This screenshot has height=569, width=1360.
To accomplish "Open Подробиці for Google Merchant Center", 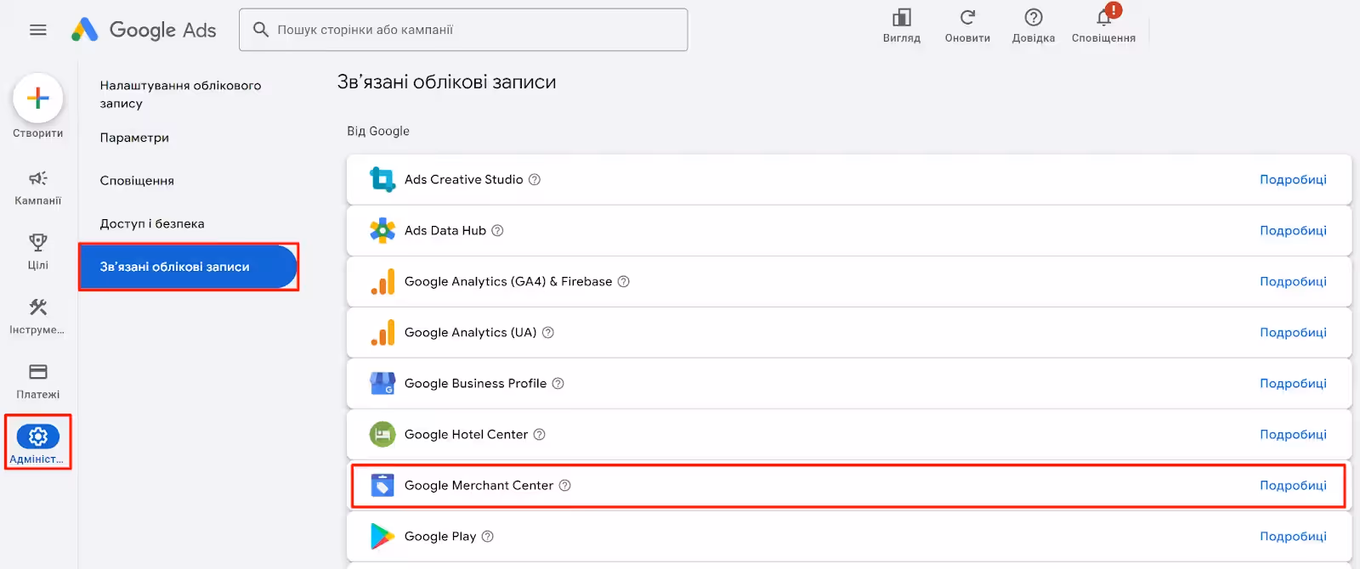I will 1293,485.
